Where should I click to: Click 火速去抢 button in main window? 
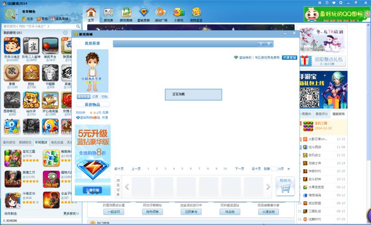coord(268,211)
